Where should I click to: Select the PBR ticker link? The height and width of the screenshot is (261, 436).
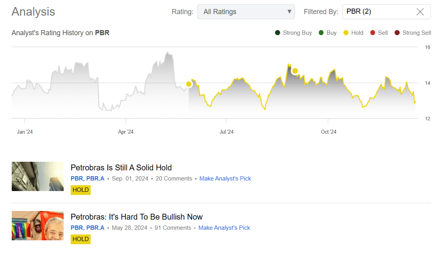(76, 178)
